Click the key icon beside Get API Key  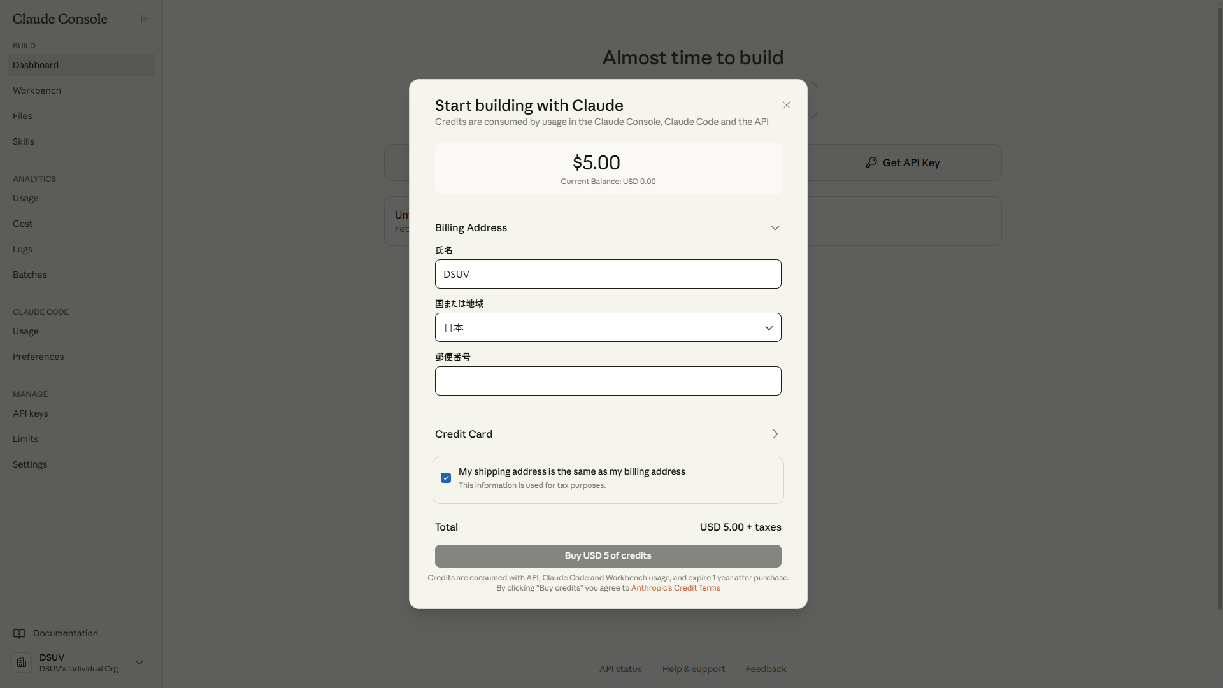(871, 162)
